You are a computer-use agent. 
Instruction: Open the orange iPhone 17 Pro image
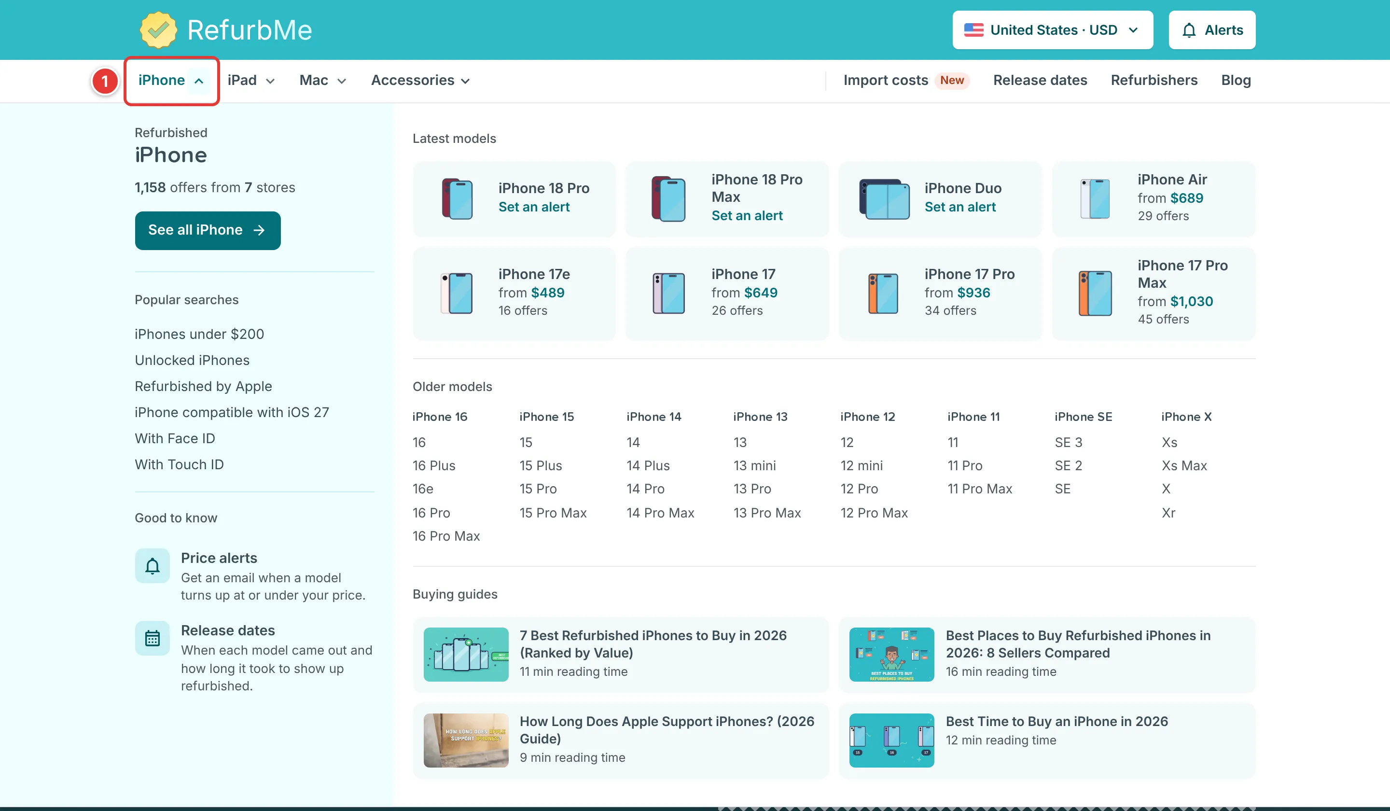883,294
